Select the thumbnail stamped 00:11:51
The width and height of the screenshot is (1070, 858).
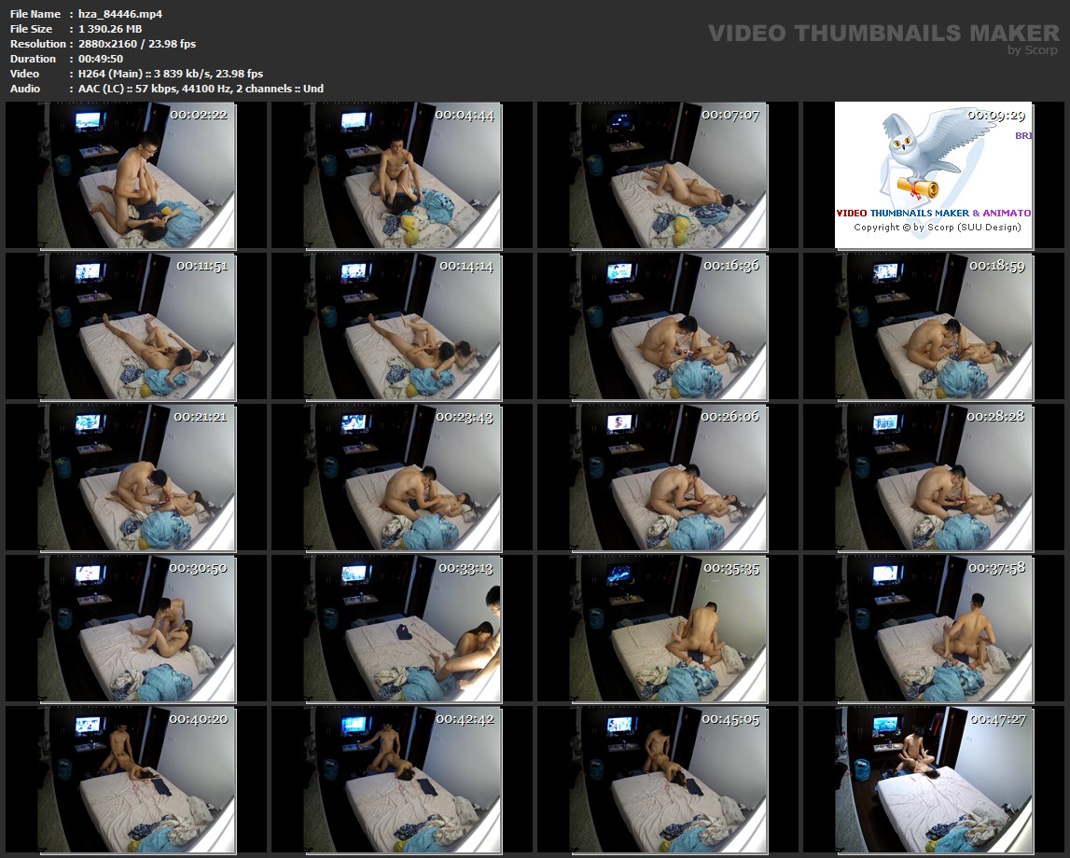(136, 326)
